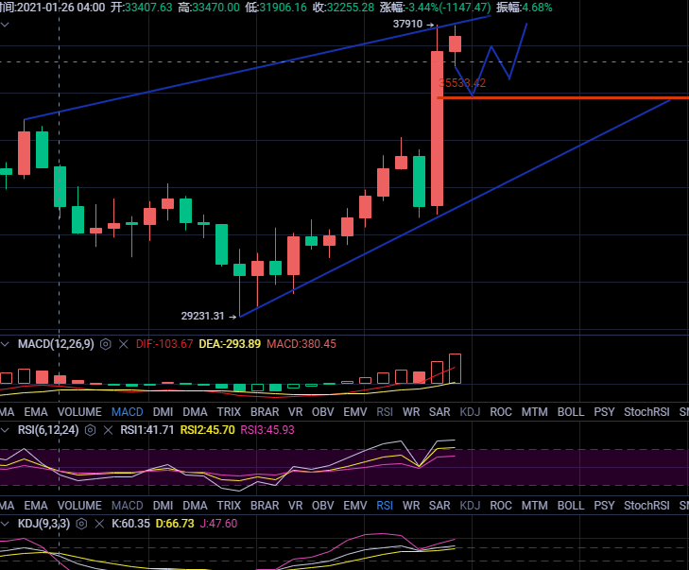
Task: Select EMV in row beneath RSI panel
Action: click(x=355, y=506)
